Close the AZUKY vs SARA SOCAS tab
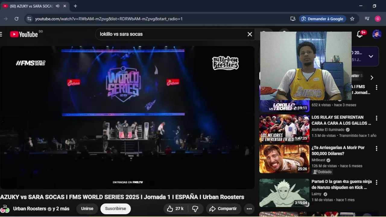 65,6
